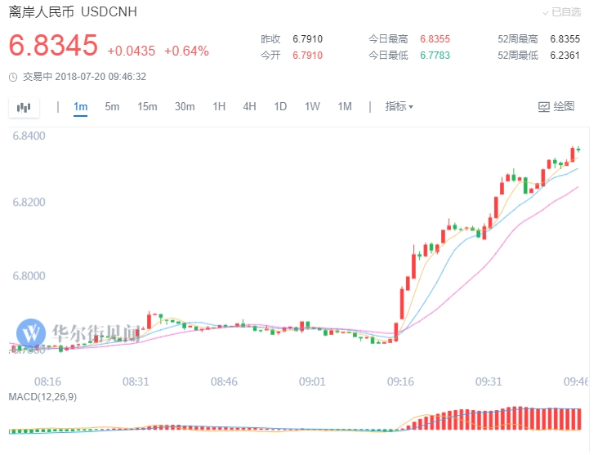Image resolution: width=598 pixels, height=455 pixels.
Task: Click the latest candlestick at 09:46
Action: pyautogui.click(x=578, y=149)
